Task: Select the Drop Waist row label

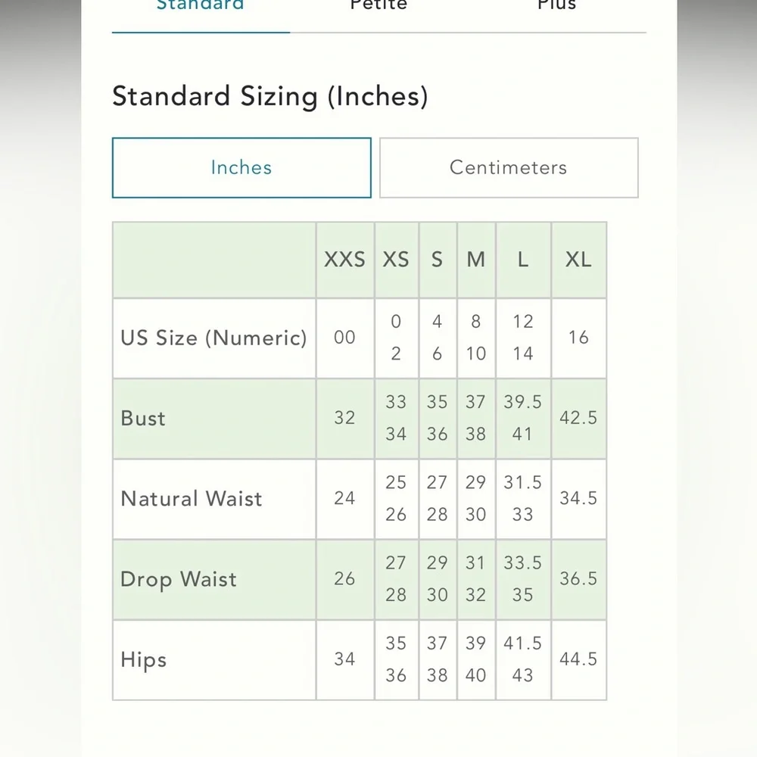Action: (179, 579)
